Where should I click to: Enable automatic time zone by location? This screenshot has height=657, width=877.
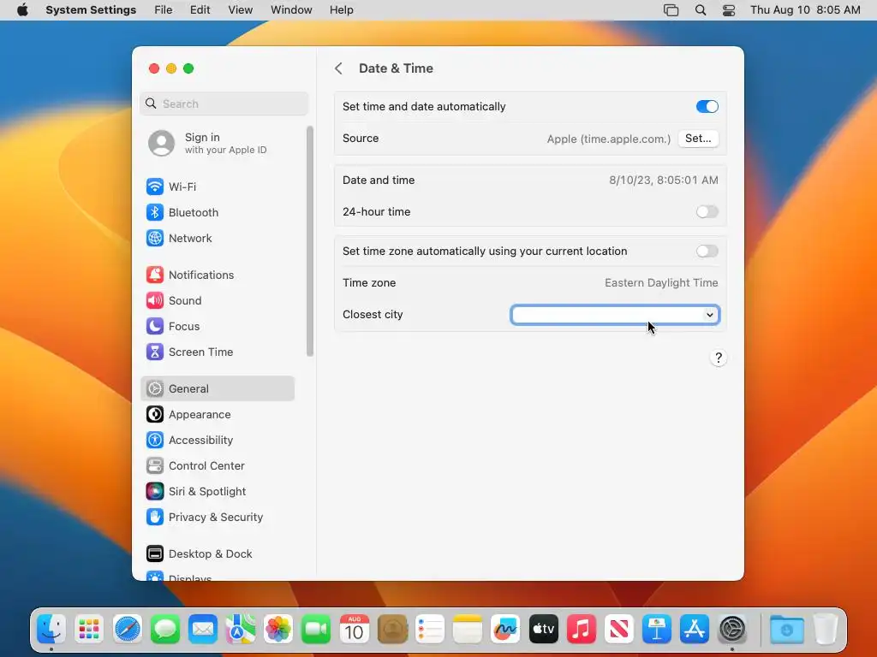click(x=707, y=251)
